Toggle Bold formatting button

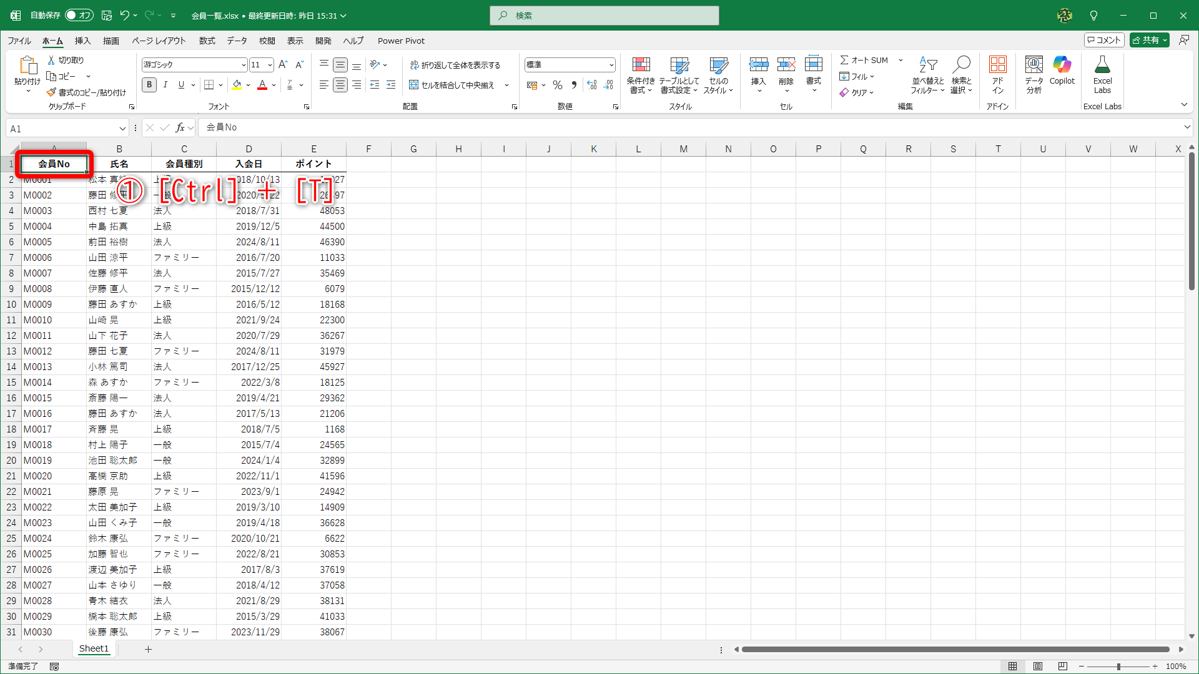pyautogui.click(x=149, y=85)
